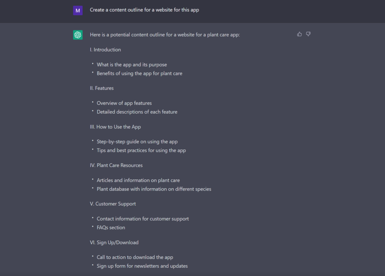This screenshot has height=276, width=385.
Task: Click the response's opening sentence about plant care app
Action: [x=165, y=35]
